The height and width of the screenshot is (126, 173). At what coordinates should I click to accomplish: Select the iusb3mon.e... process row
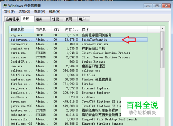click(x=79, y=97)
